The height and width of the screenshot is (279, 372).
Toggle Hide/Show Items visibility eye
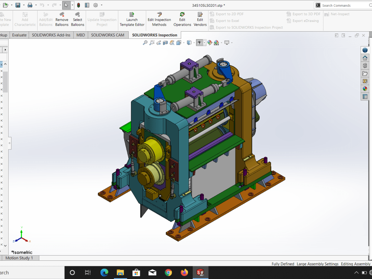click(199, 42)
